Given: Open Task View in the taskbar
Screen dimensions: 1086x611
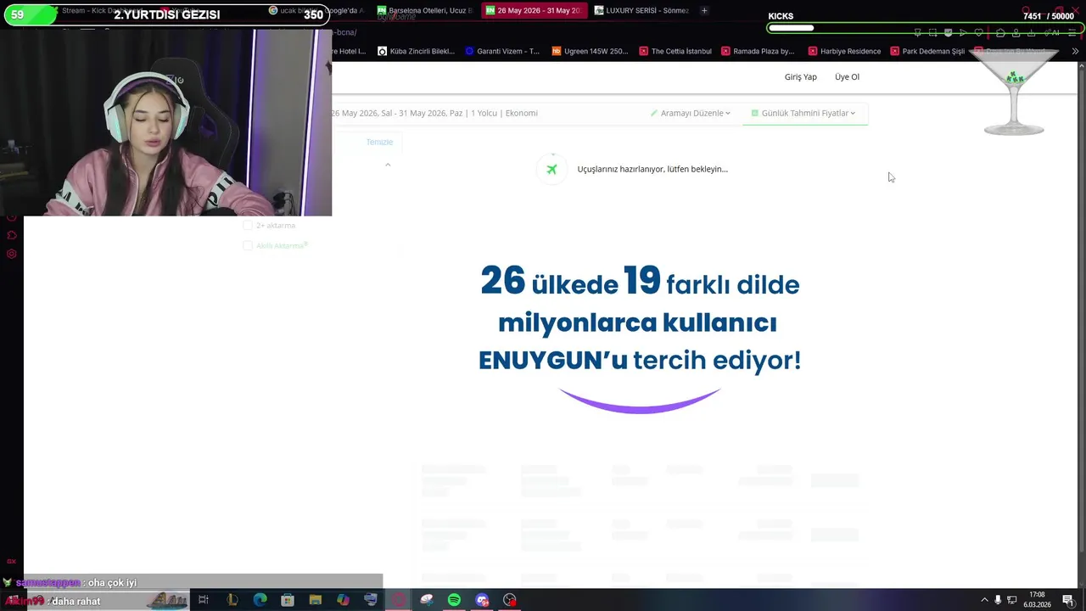Looking at the screenshot, I should 204,600.
